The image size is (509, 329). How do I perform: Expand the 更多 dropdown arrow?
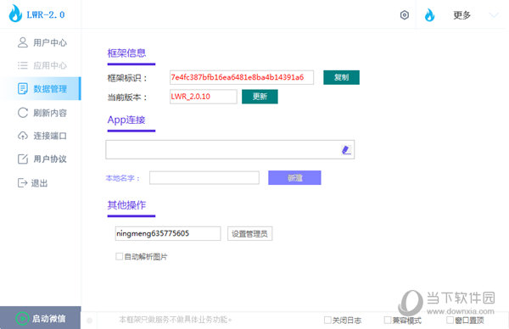(494, 15)
